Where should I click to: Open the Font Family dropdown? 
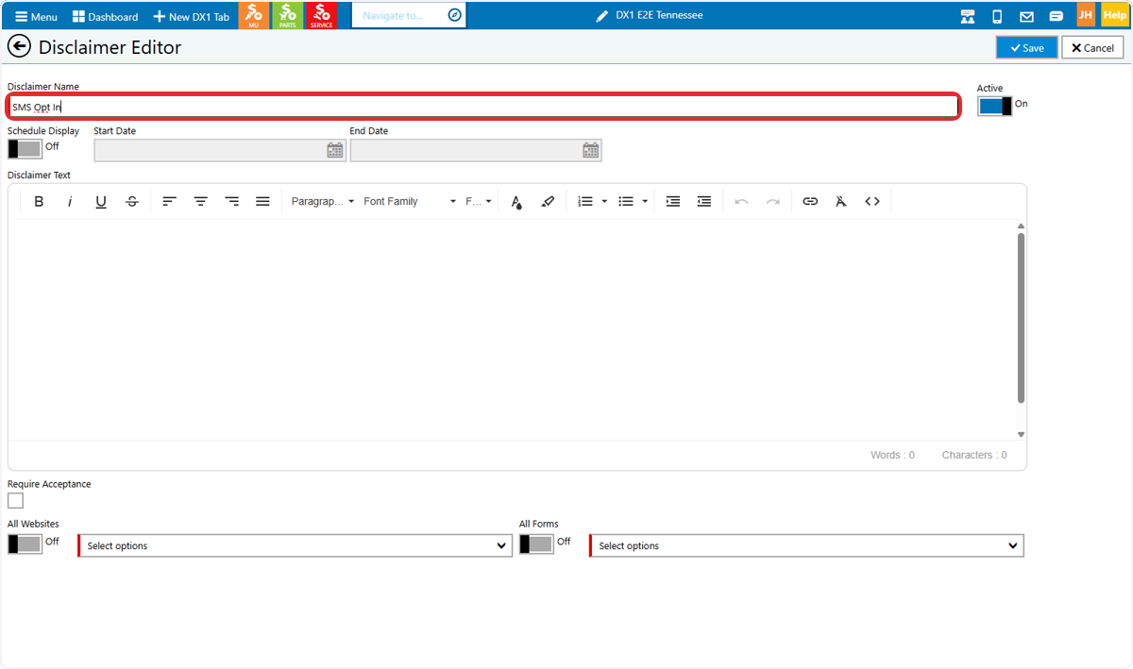point(410,201)
